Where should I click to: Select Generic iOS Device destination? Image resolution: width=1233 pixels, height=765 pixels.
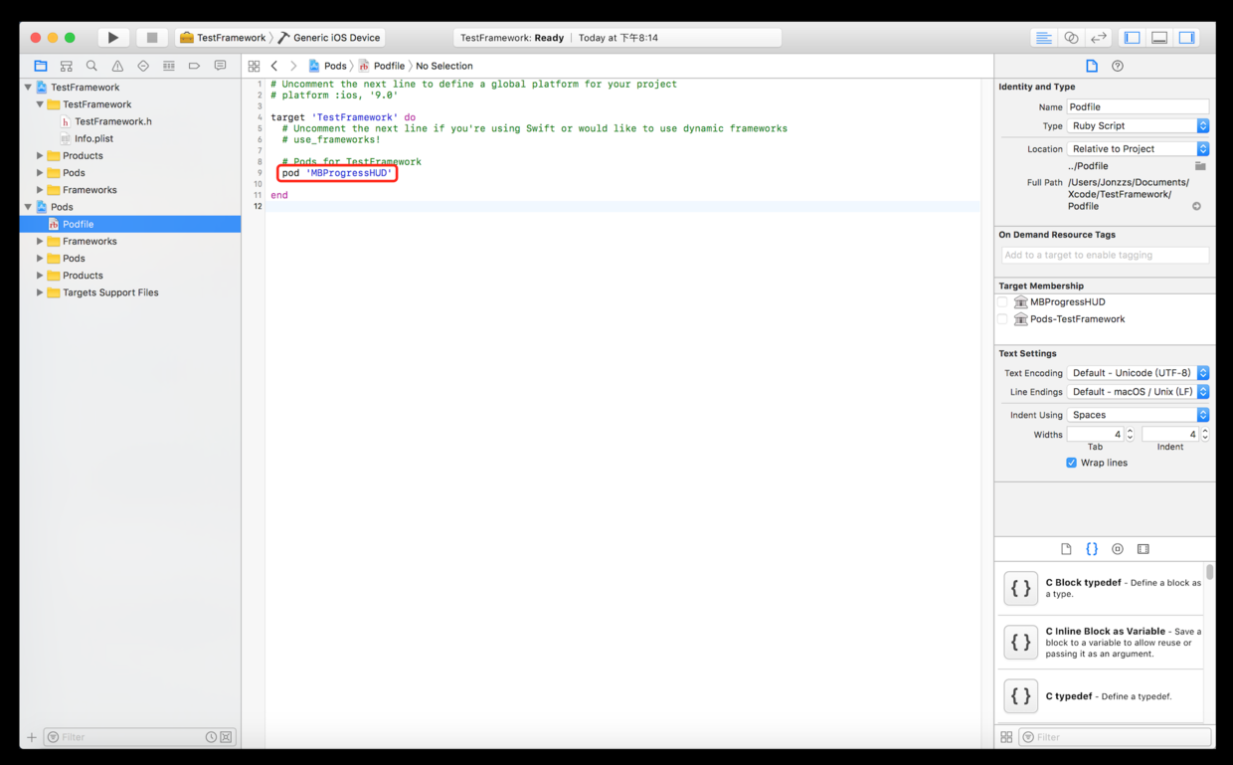[336, 38]
